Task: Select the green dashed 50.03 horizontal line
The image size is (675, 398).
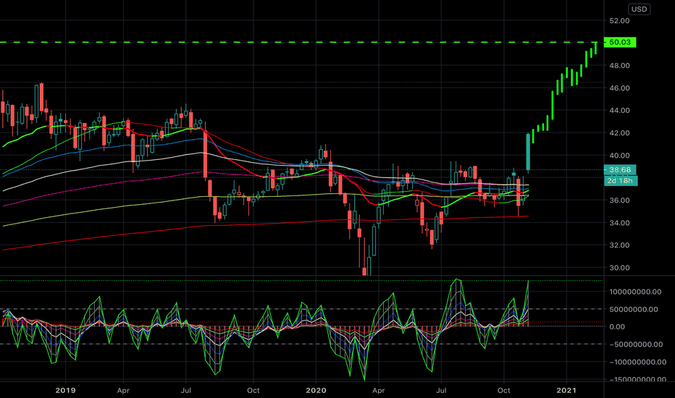Action: (301, 42)
